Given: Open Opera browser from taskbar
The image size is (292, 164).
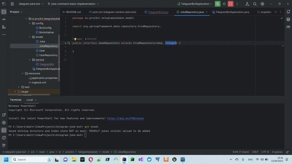Looking at the screenshot, I should pyautogui.click(x=91, y=159).
